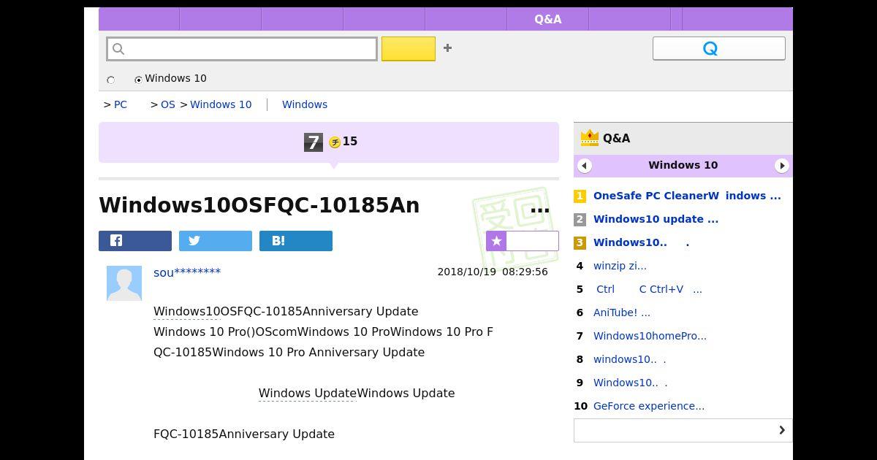Open ranking 4 winzip zi... link
The width and height of the screenshot is (877, 460).
(620, 266)
